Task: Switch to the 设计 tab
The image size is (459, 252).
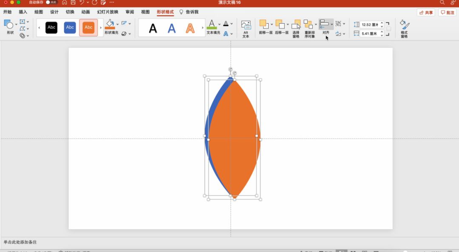Action: (54, 12)
